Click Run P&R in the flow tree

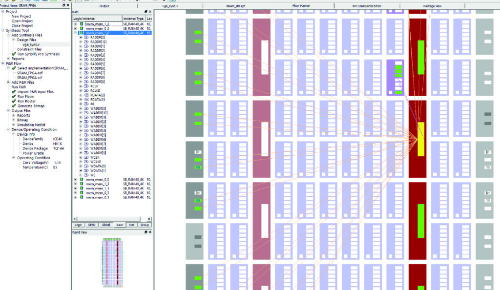click(x=19, y=87)
